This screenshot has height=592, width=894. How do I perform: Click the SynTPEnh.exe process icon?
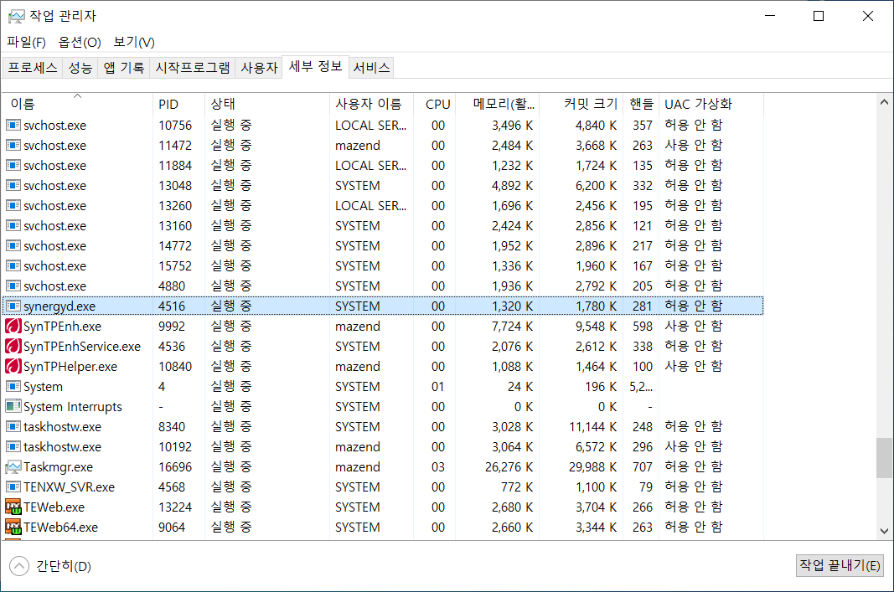pyautogui.click(x=13, y=327)
